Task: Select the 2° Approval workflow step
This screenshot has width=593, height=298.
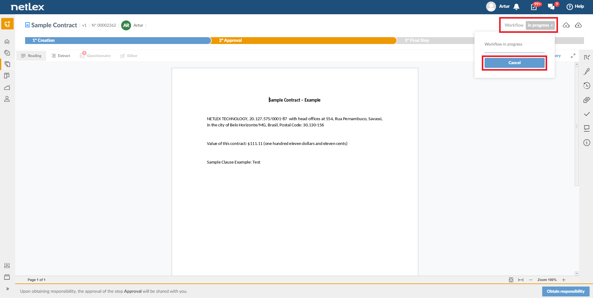Action: click(x=304, y=41)
